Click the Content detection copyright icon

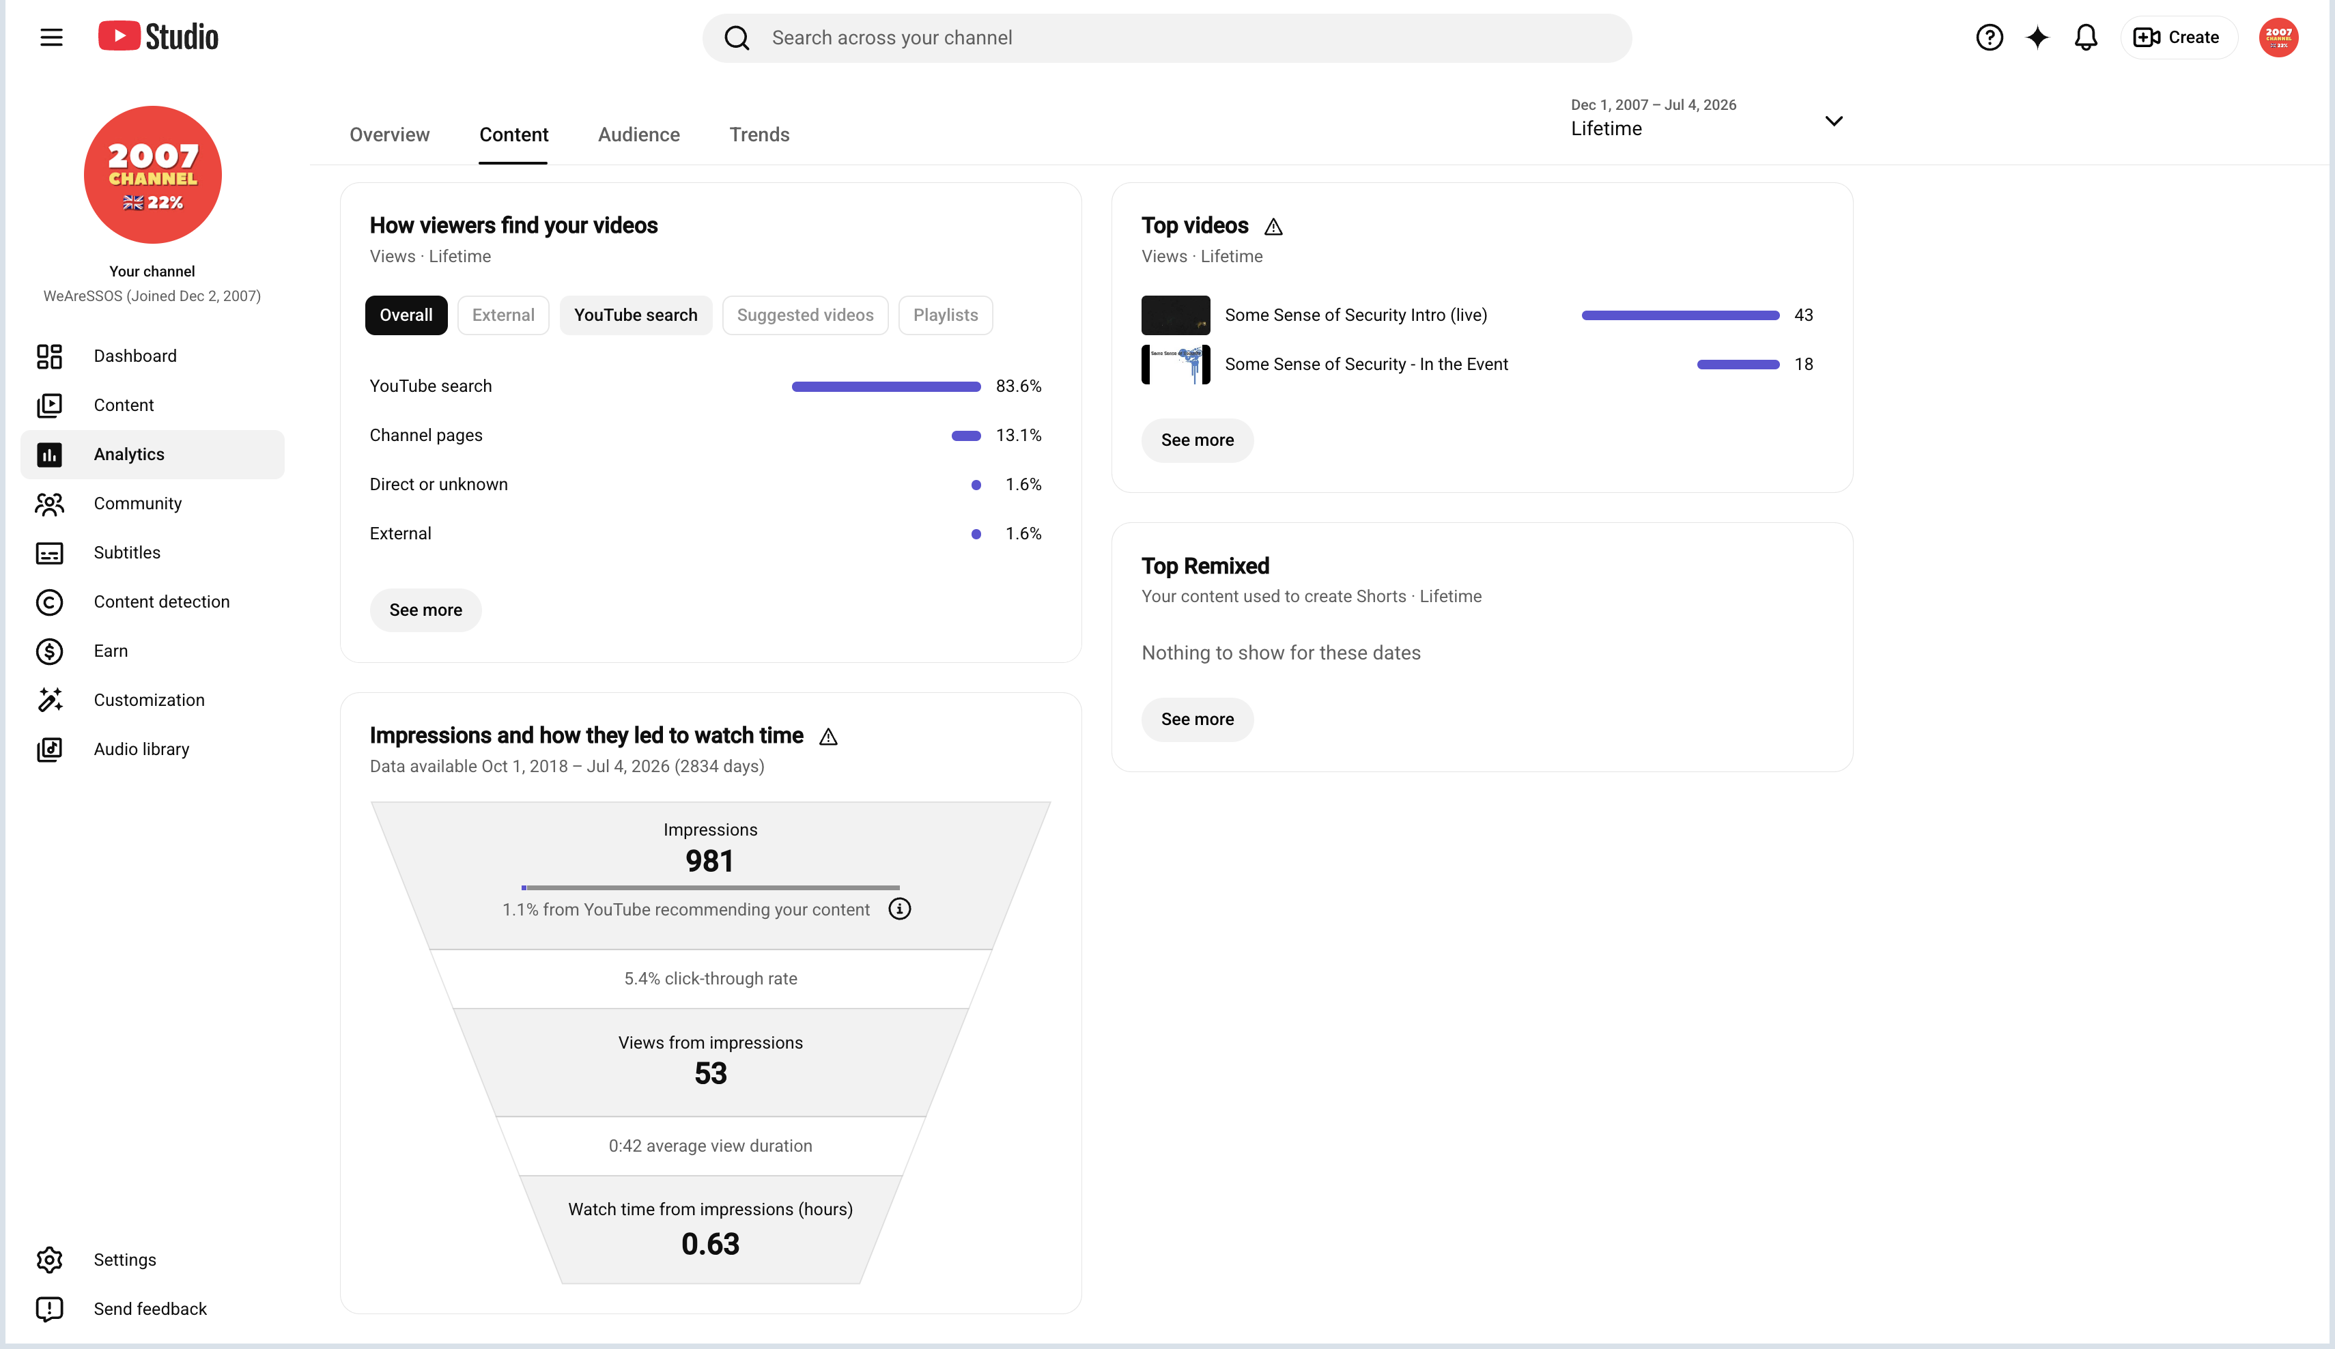[x=49, y=601]
